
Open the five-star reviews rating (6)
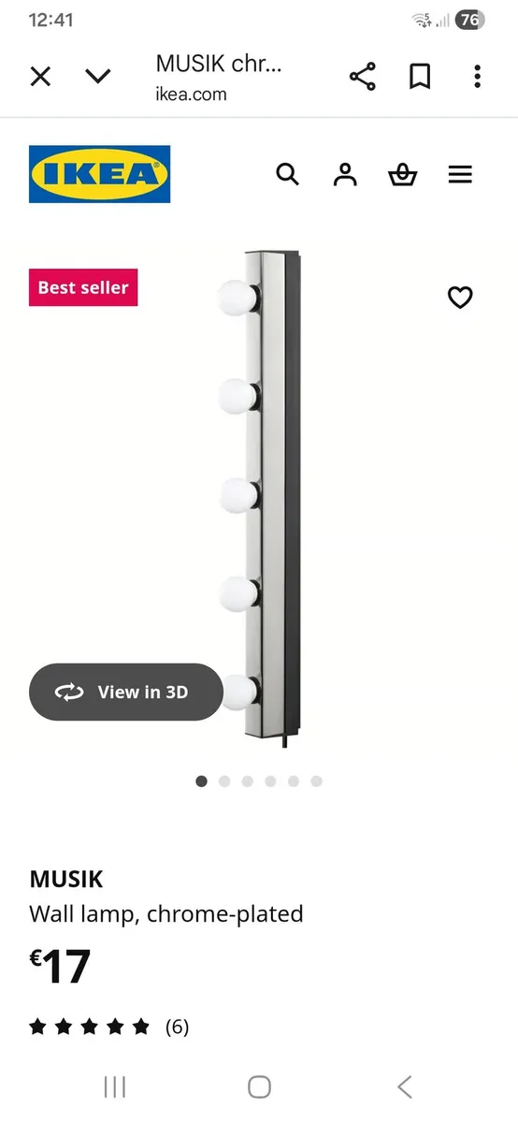pyautogui.click(x=109, y=1027)
